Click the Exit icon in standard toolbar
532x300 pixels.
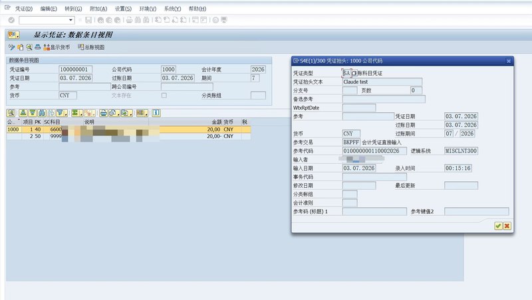(x=109, y=21)
